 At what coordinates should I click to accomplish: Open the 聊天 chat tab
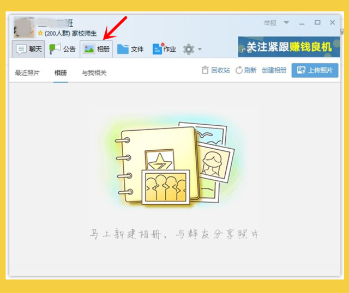pos(28,49)
